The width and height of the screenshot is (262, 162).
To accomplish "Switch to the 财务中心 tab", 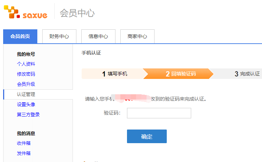I will click(59, 36).
